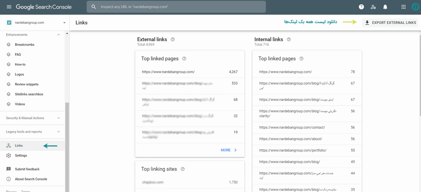Click the external linked page row with 19
Screen dimensions: 421x192
coord(190,135)
